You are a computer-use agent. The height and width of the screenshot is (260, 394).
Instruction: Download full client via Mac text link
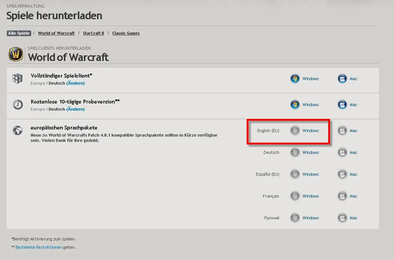click(x=353, y=79)
